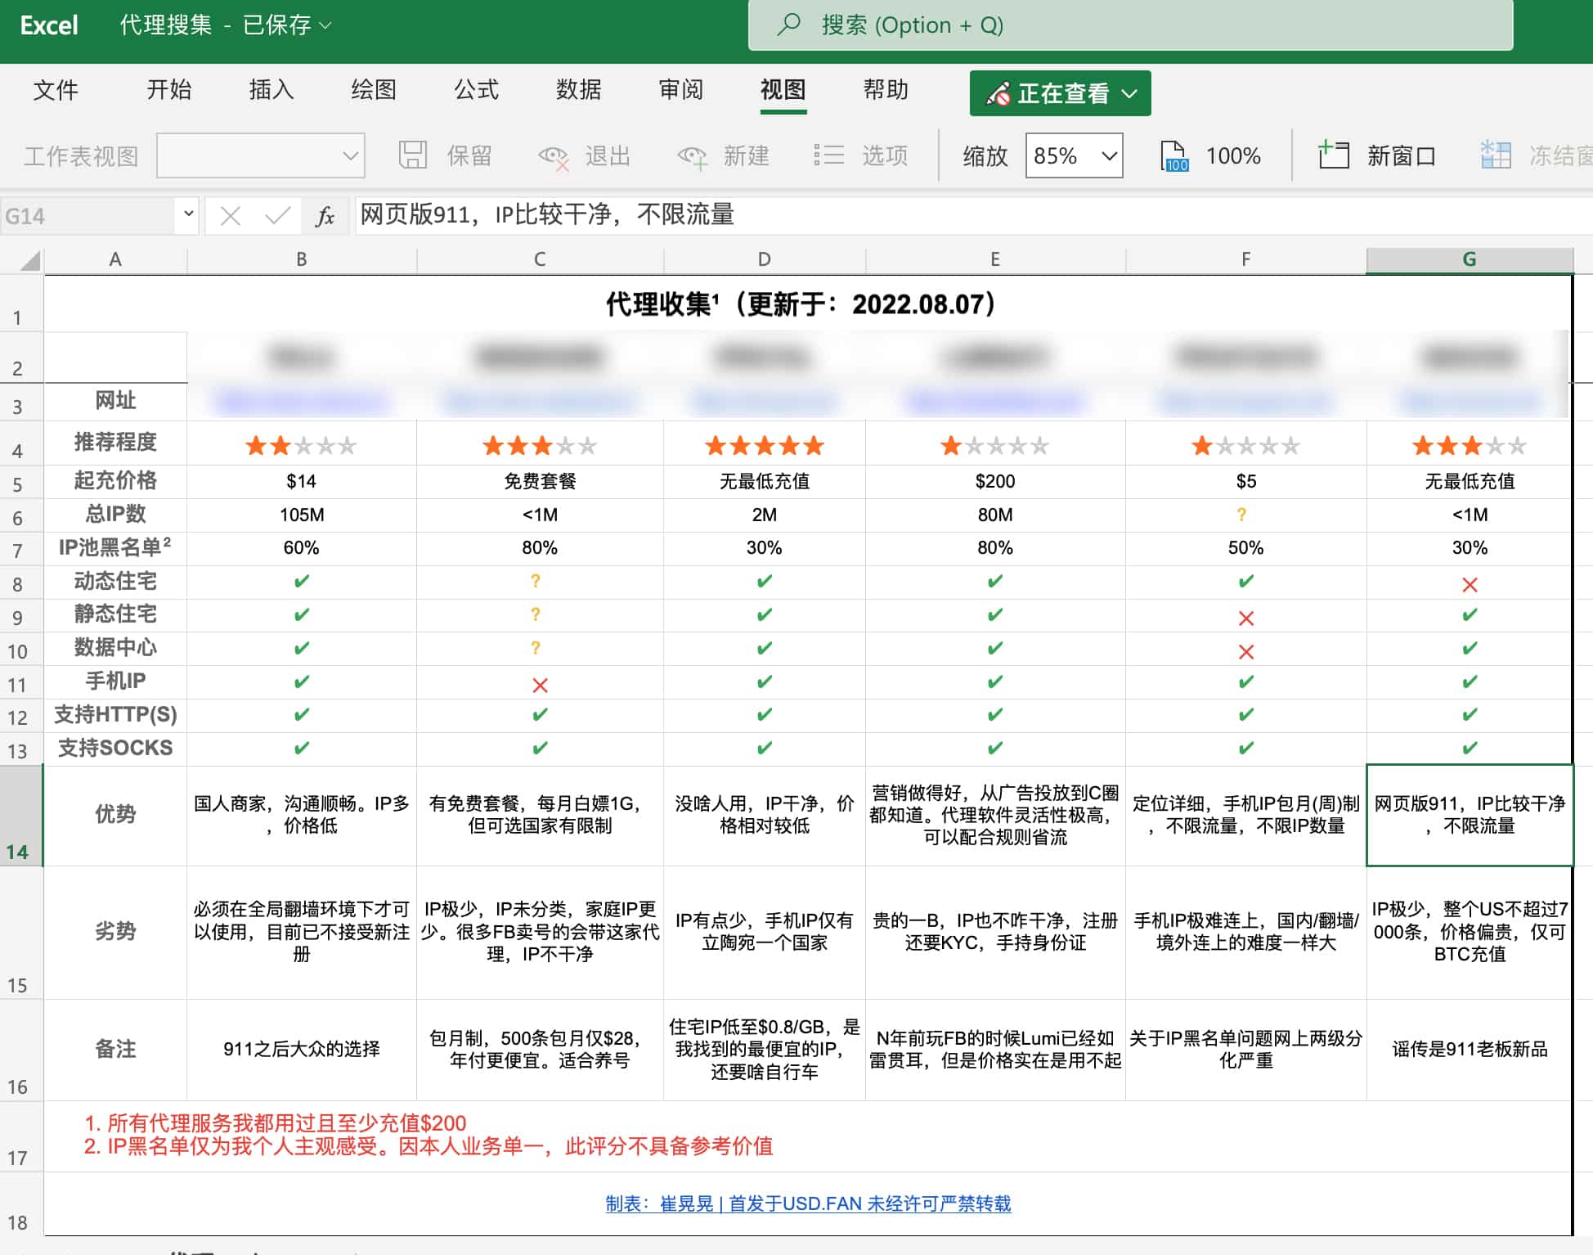Click the 100% zoom reset icon
1593x1255 pixels.
(x=1174, y=155)
